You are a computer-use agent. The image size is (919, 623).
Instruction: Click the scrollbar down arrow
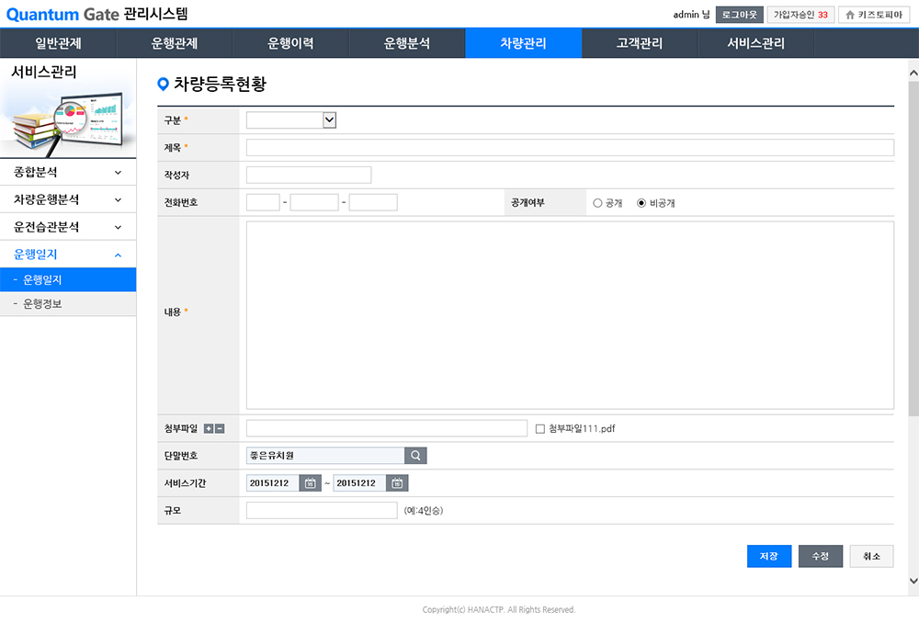pyautogui.click(x=913, y=581)
